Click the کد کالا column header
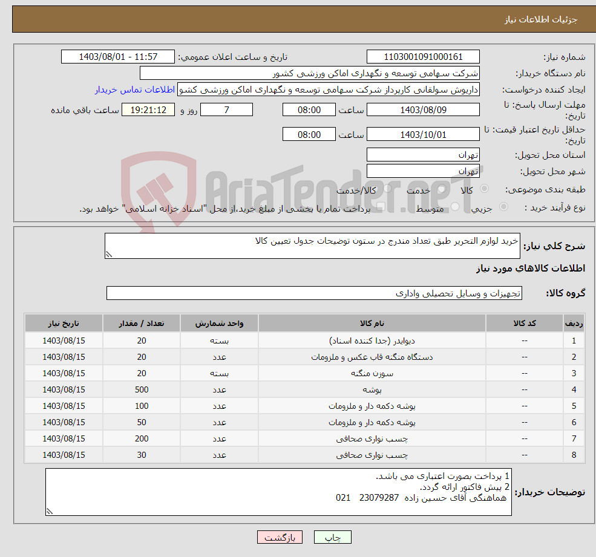Screen dimensions: 596x557 coord(525,324)
